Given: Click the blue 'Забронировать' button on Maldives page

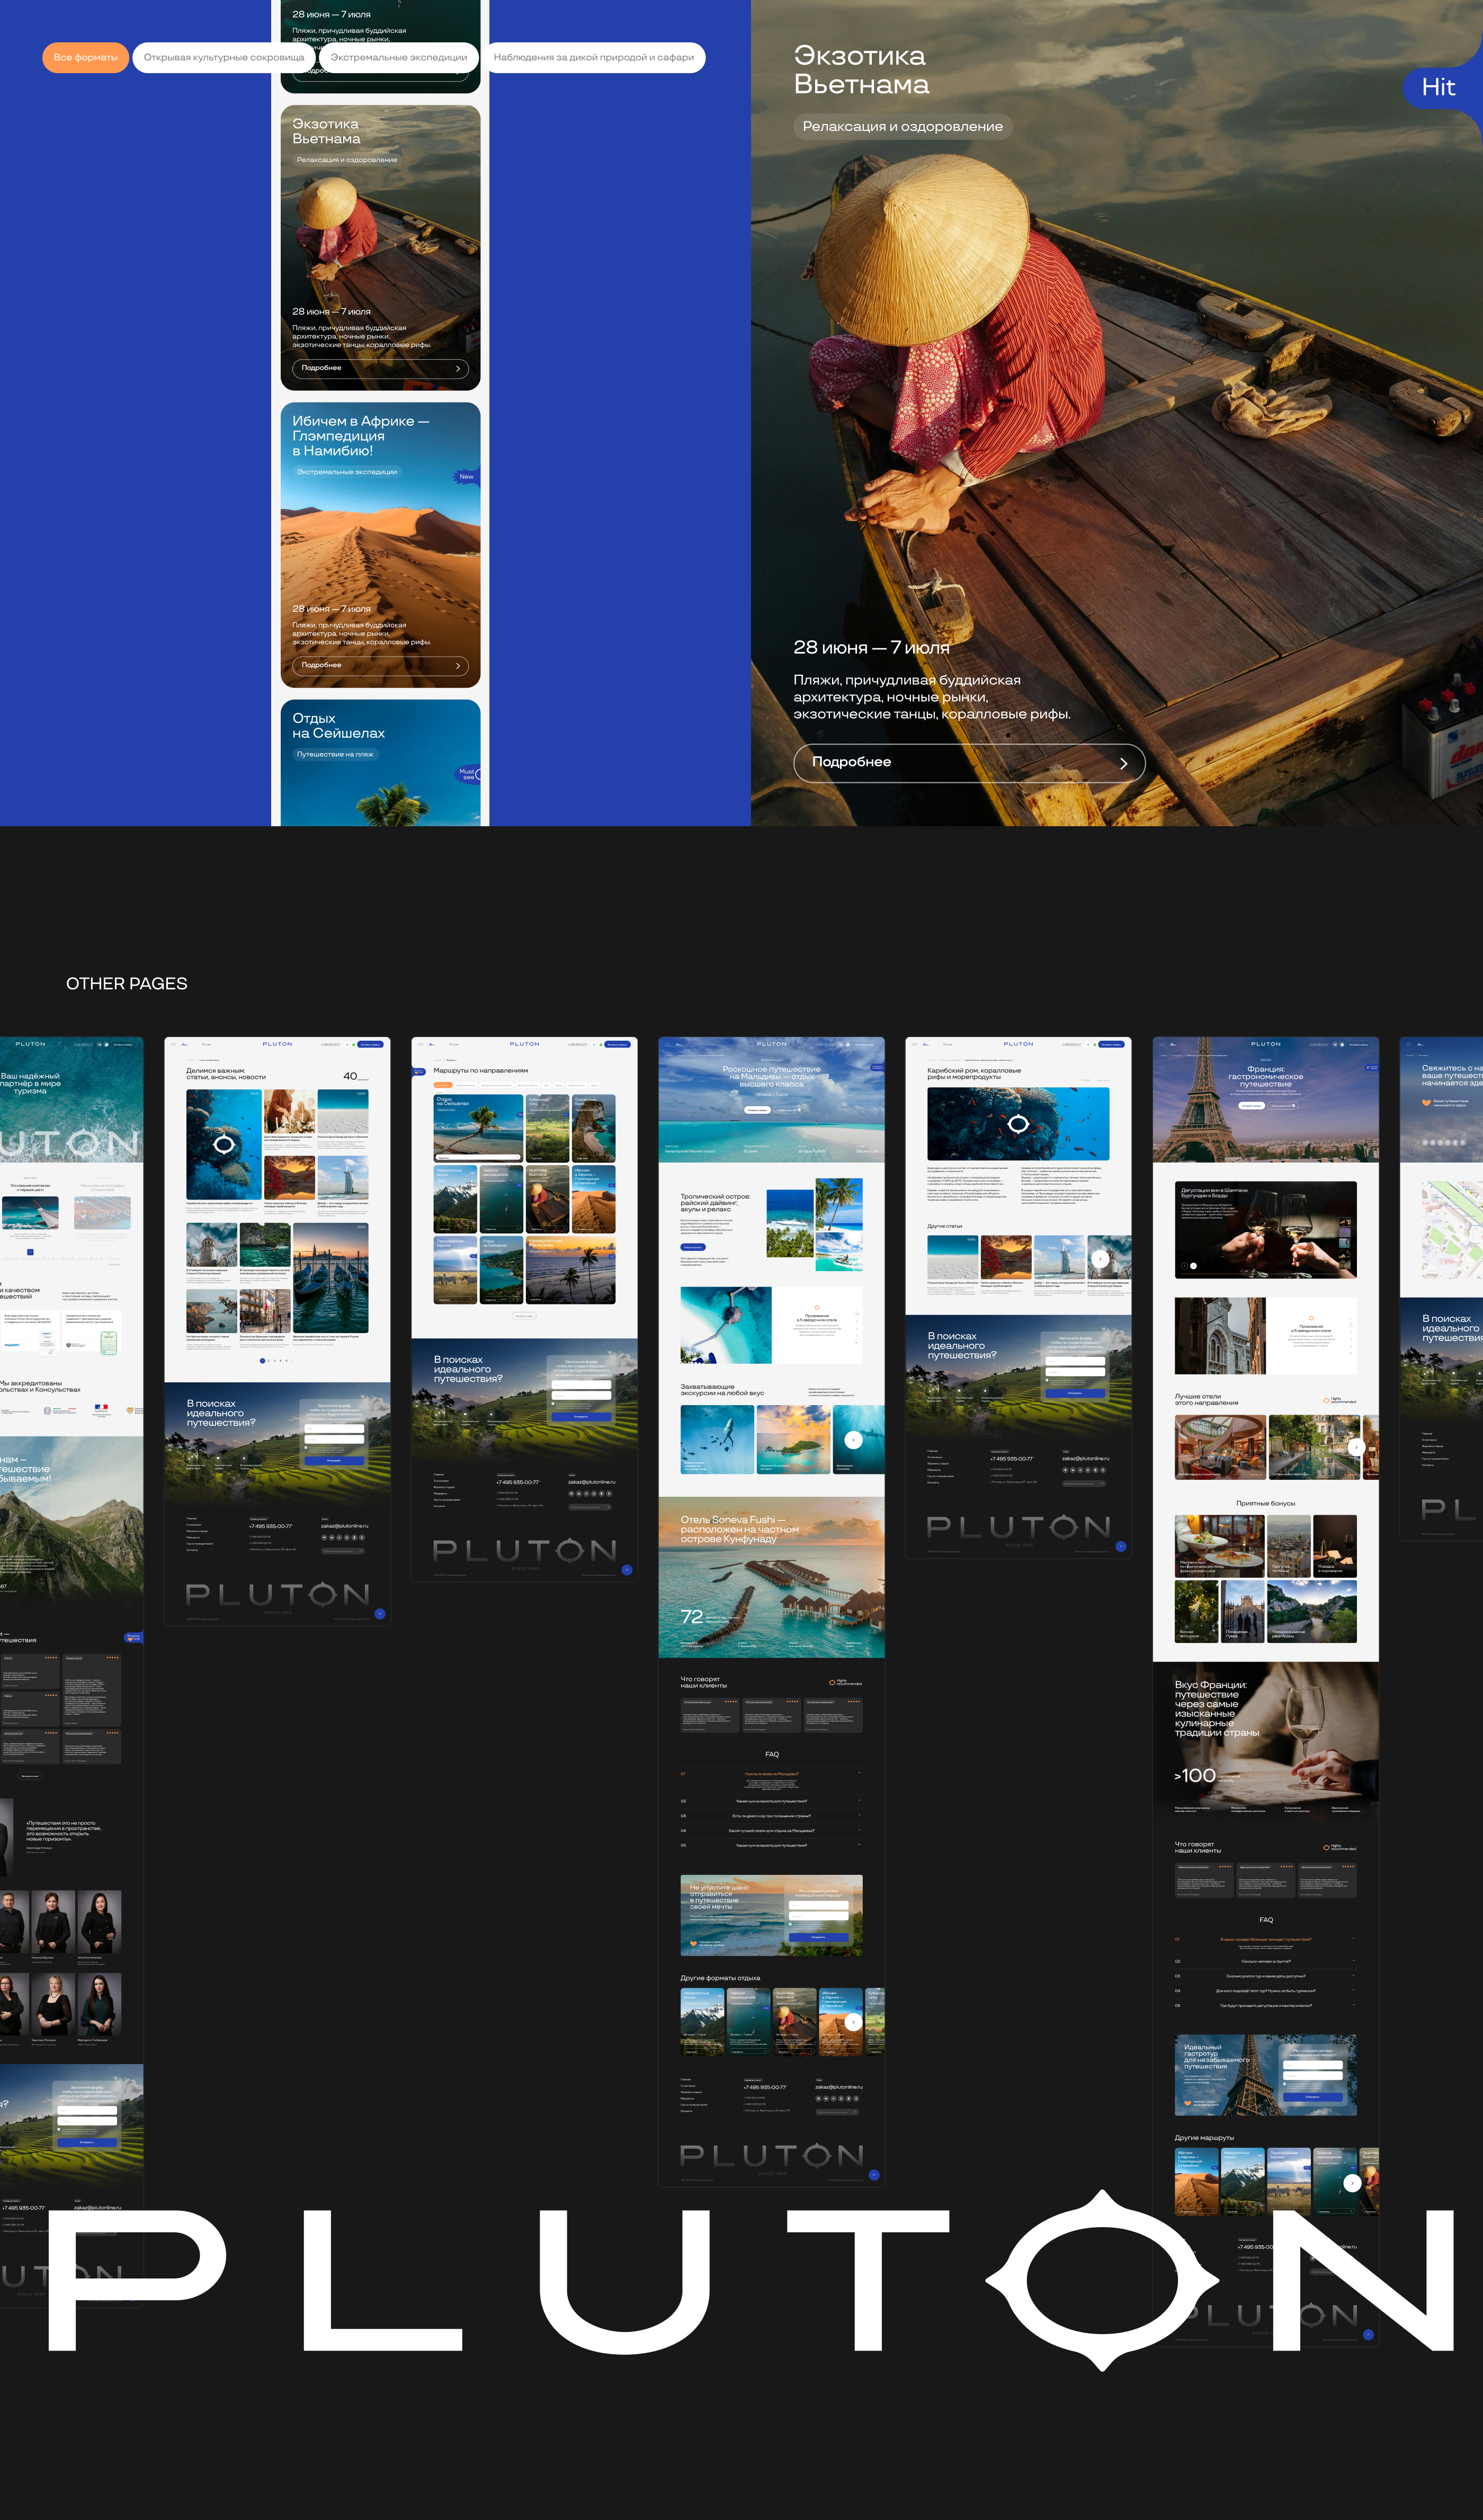Looking at the screenshot, I should click(x=692, y=1247).
